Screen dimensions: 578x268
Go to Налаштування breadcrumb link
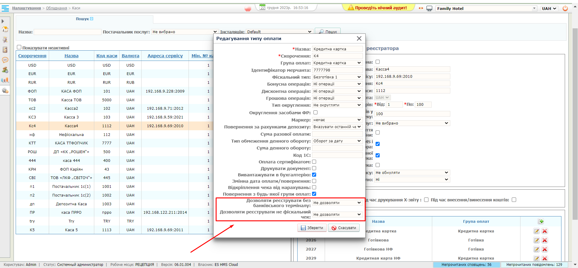click(x=27, y=8)
